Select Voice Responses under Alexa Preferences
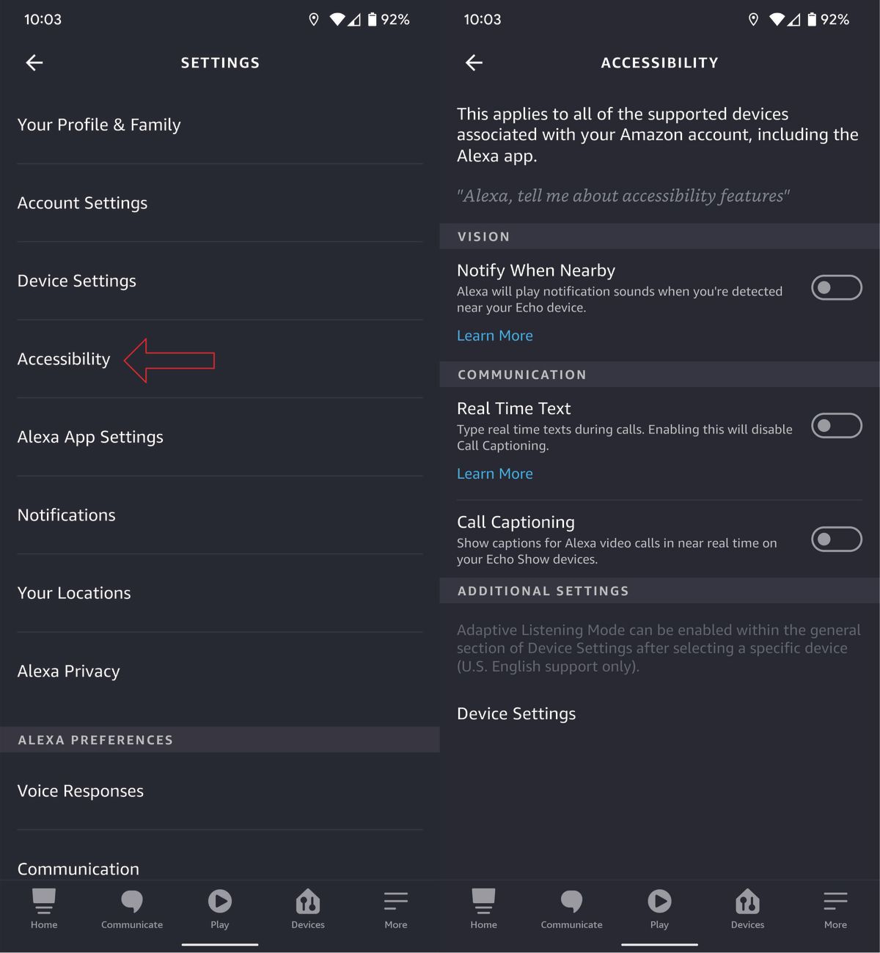 (81, 790)
